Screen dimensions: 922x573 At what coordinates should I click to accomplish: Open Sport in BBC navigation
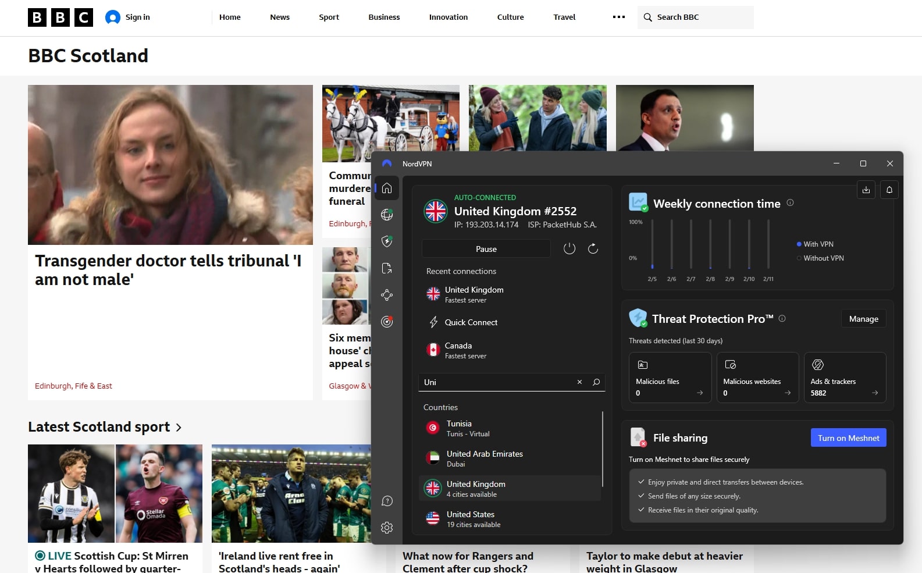pyautogui.click(x=329, y=17)
